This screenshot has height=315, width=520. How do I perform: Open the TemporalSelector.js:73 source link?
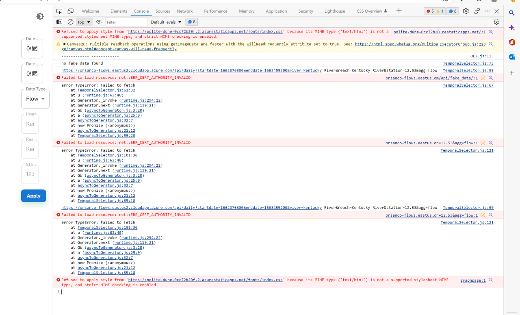point(468,63)
